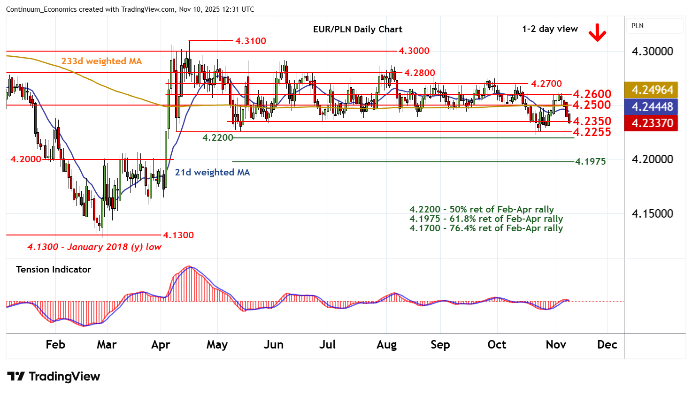This screenshot has height=394, width=692.
Task: Select the gold 4.24964 price tag
Action: (652, 90)
